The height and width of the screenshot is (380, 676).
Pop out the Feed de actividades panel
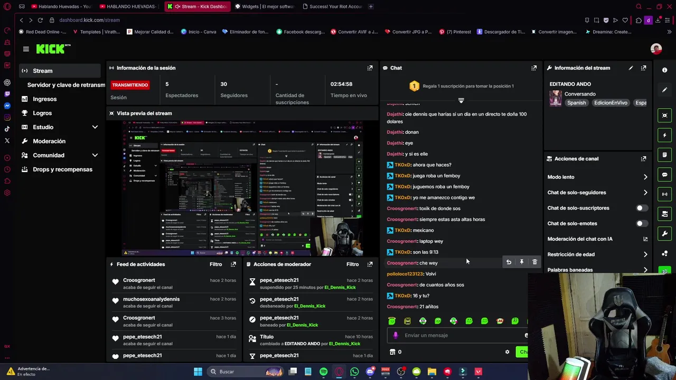point(233,264)
